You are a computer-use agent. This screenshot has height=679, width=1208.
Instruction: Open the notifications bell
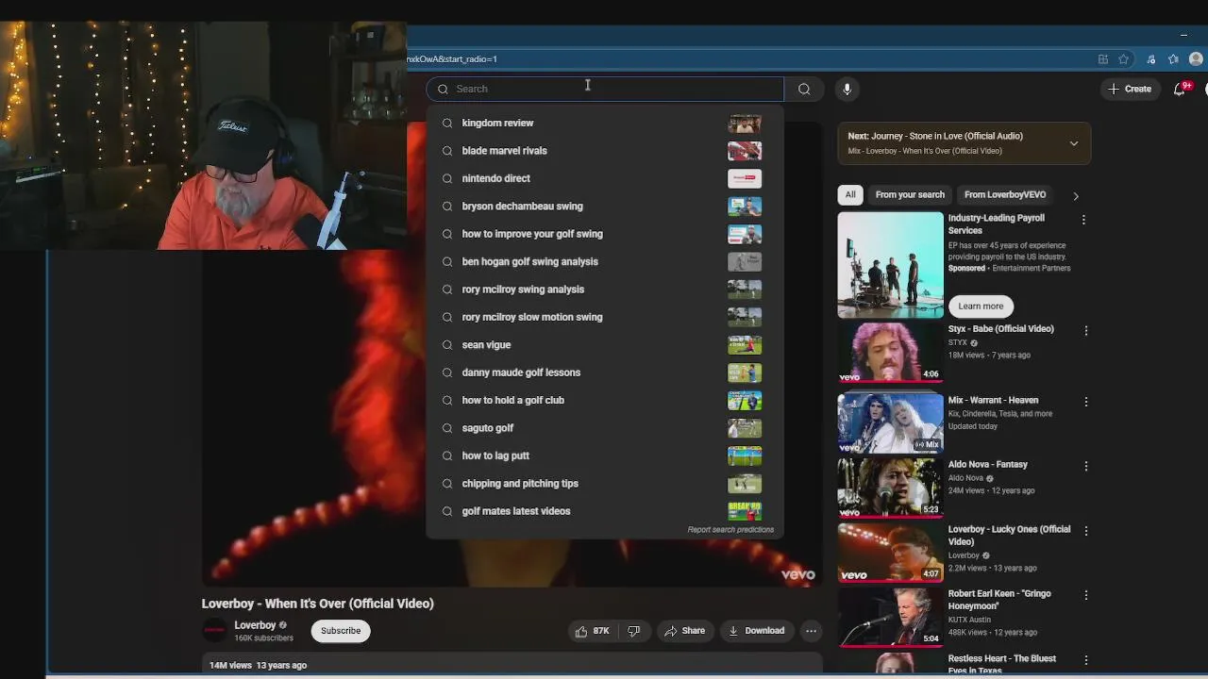tap(1180, 89)
